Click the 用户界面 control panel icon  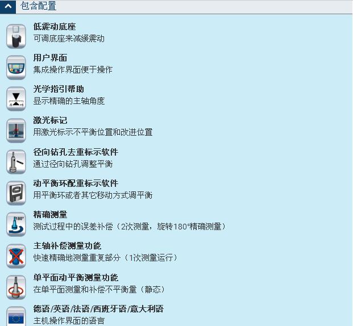(x=16, y=68)
